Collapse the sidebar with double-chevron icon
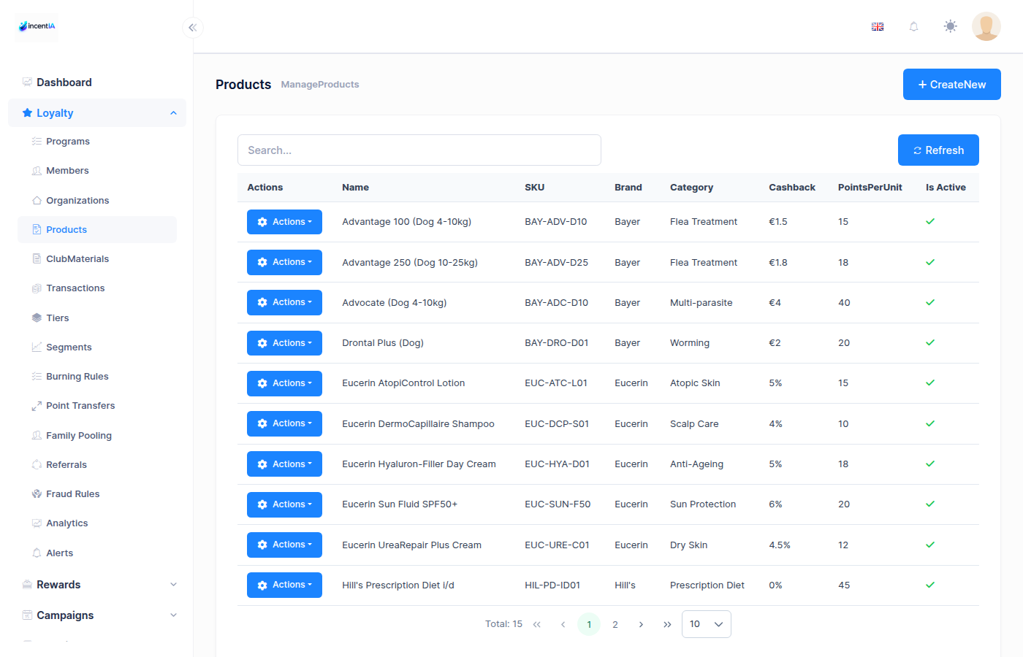Image resolution: width=1023 pixels, height=657 pixels. tap(193, 28)
